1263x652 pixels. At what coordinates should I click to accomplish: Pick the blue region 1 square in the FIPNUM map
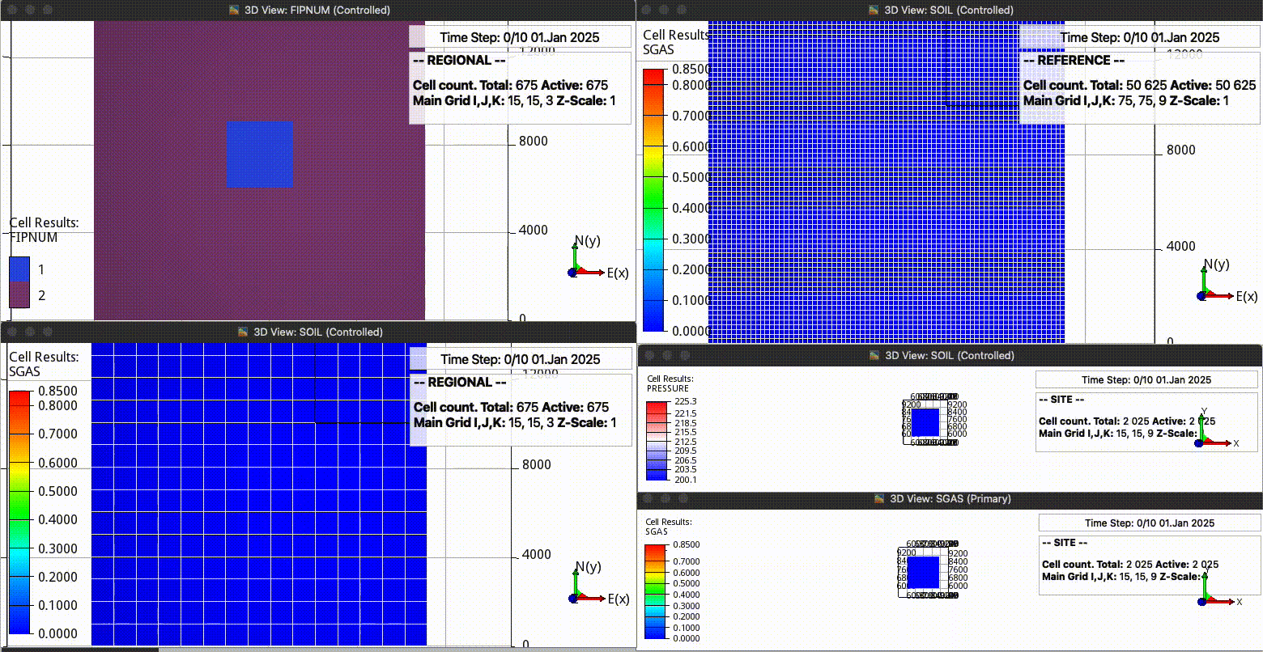point(259,154)
